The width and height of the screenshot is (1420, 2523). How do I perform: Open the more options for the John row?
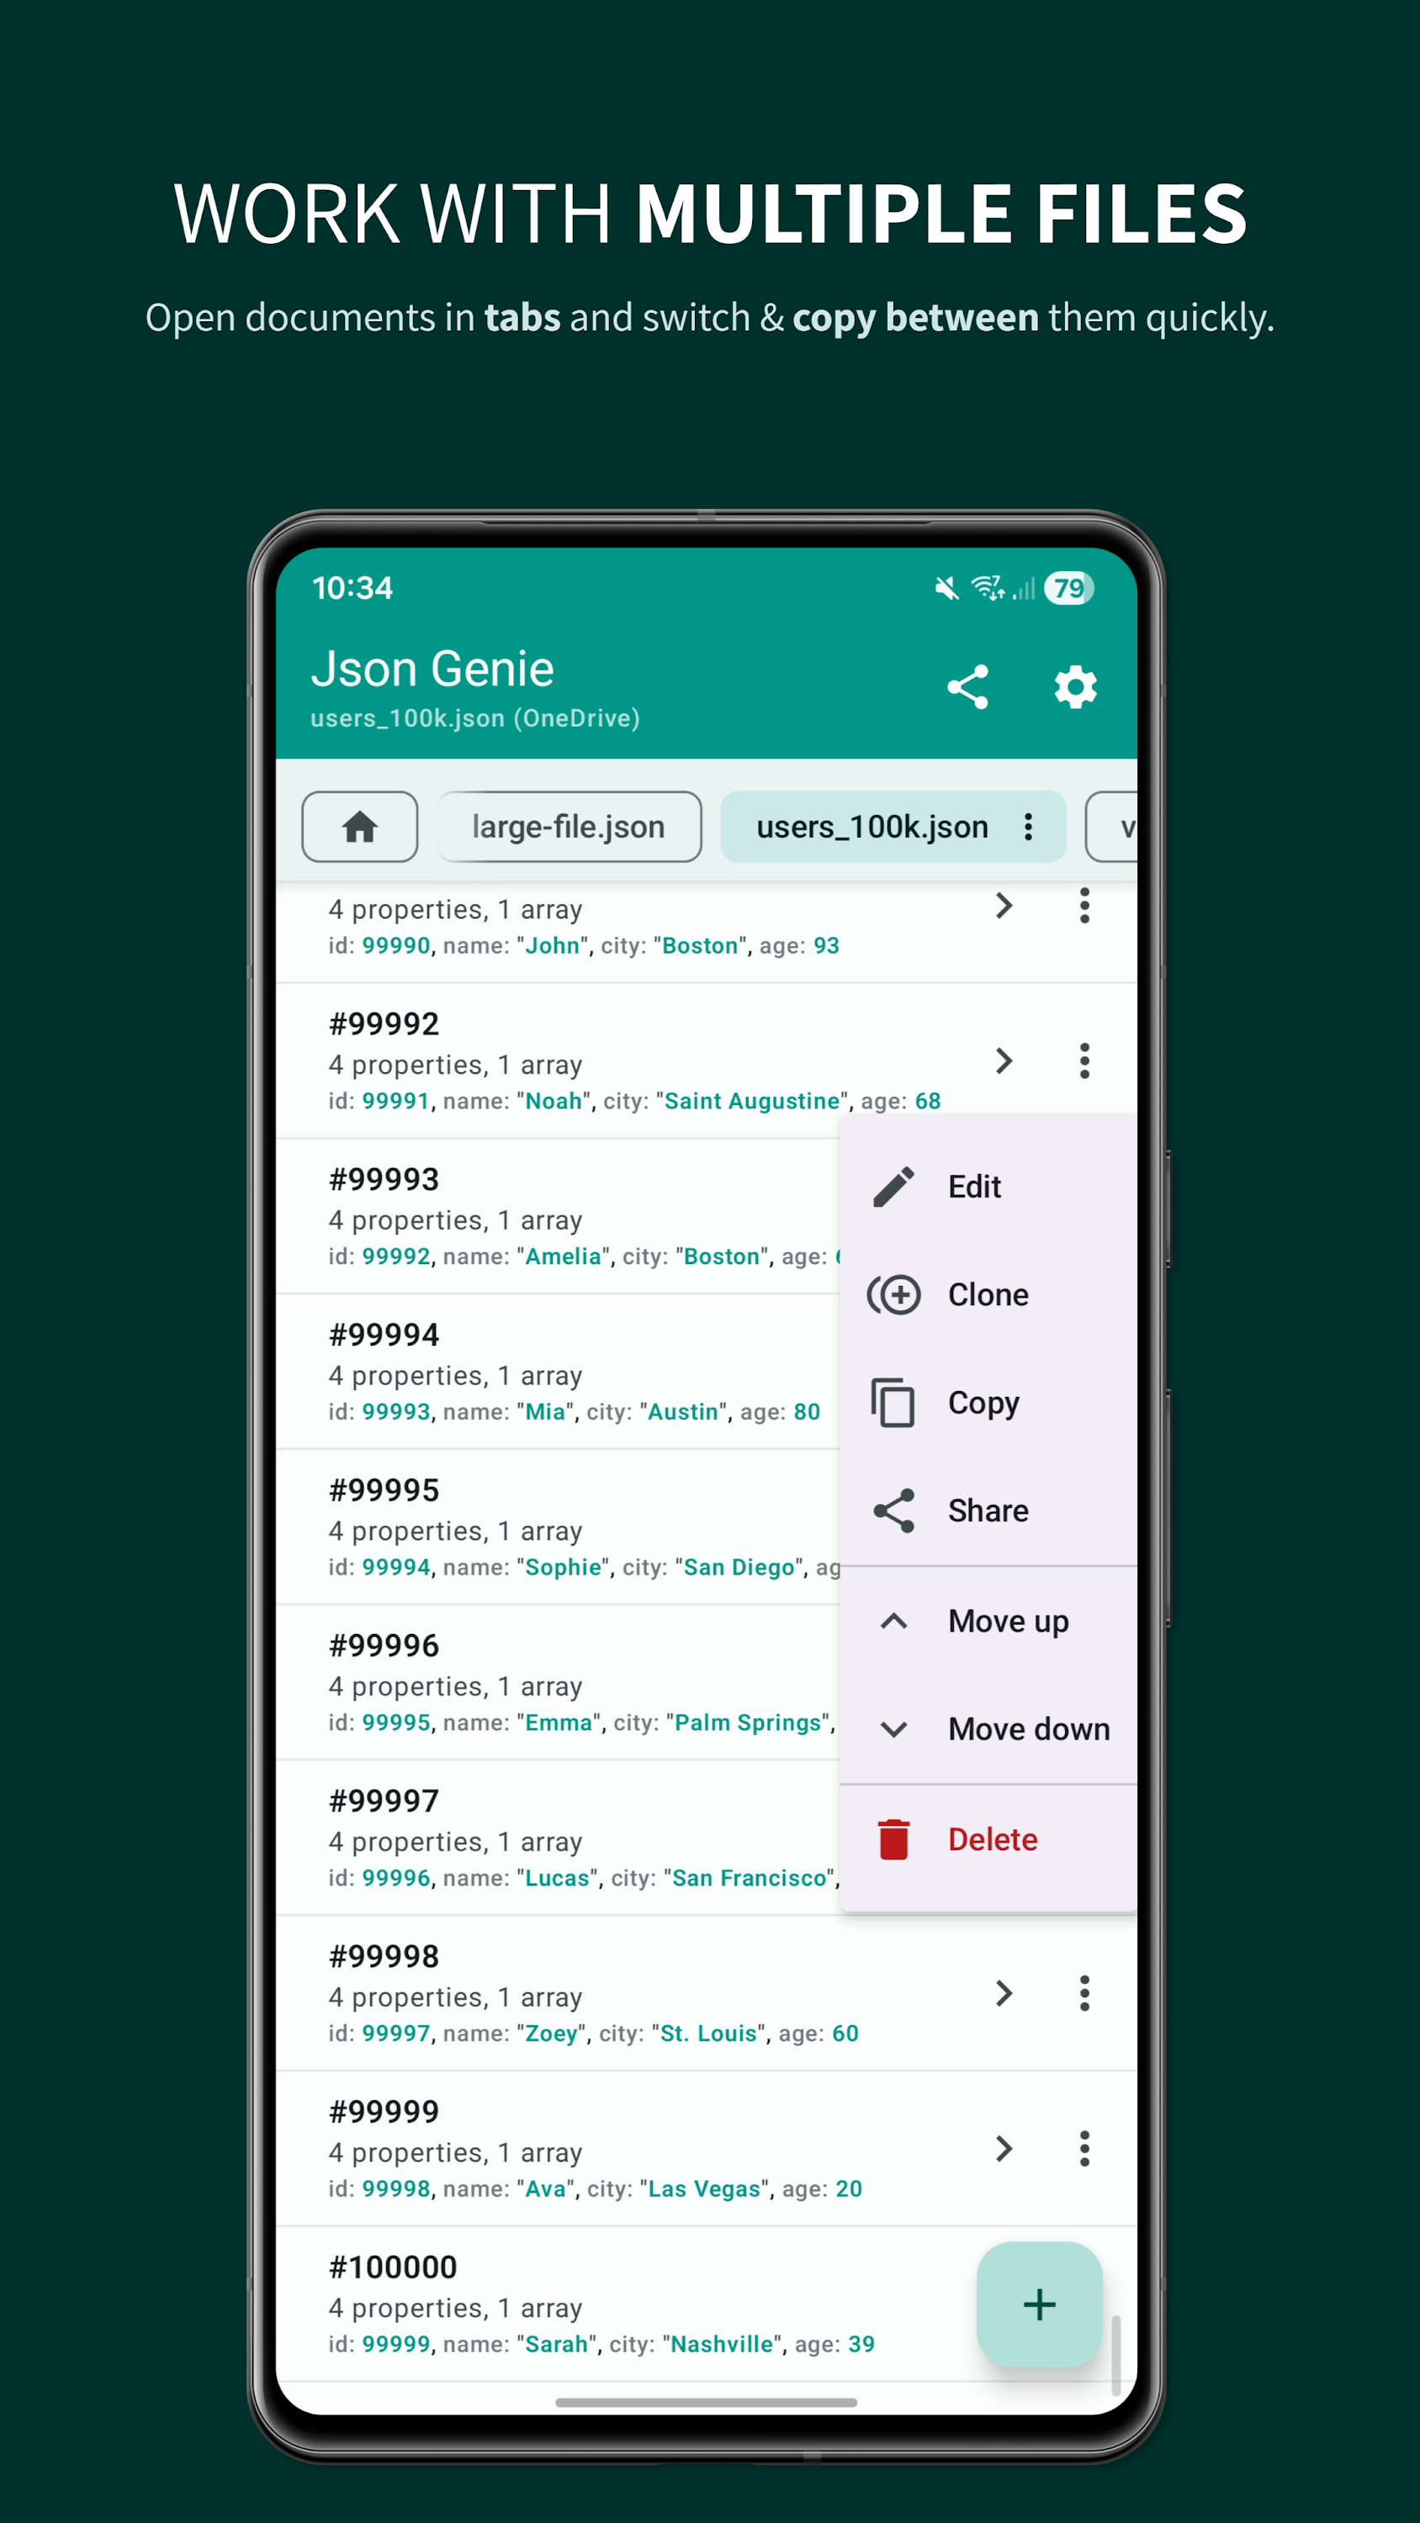1084,906
